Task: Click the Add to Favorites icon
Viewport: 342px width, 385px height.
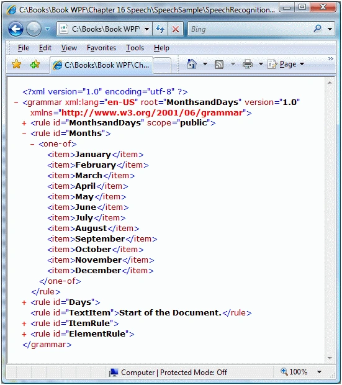Action: pyautogui.click(x=35, y=65)
